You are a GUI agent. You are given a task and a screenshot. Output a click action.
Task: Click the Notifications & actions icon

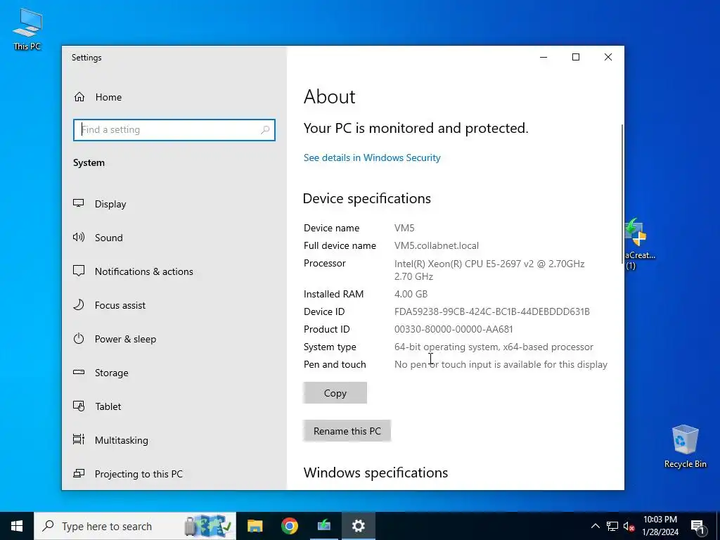click(x=79, y=271)
